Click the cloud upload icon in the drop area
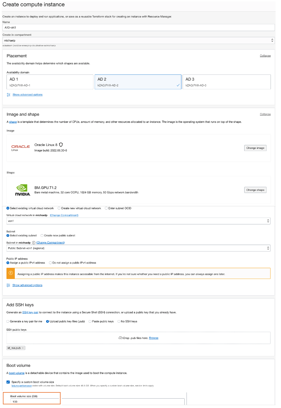 click(121, 338)
